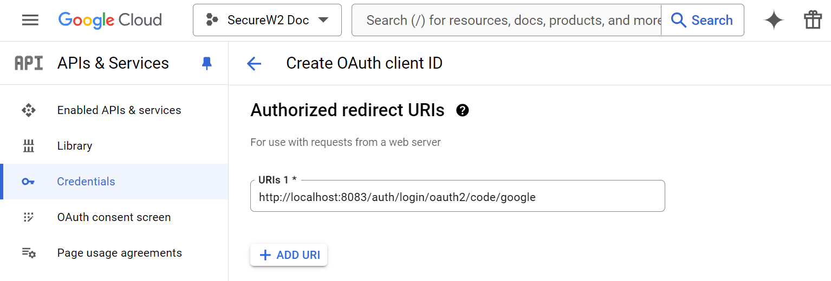Image resolution: width=831 pixels, height=281 pixels.
Task: Click the Library icon in sidebar
Action: [28, 146]
